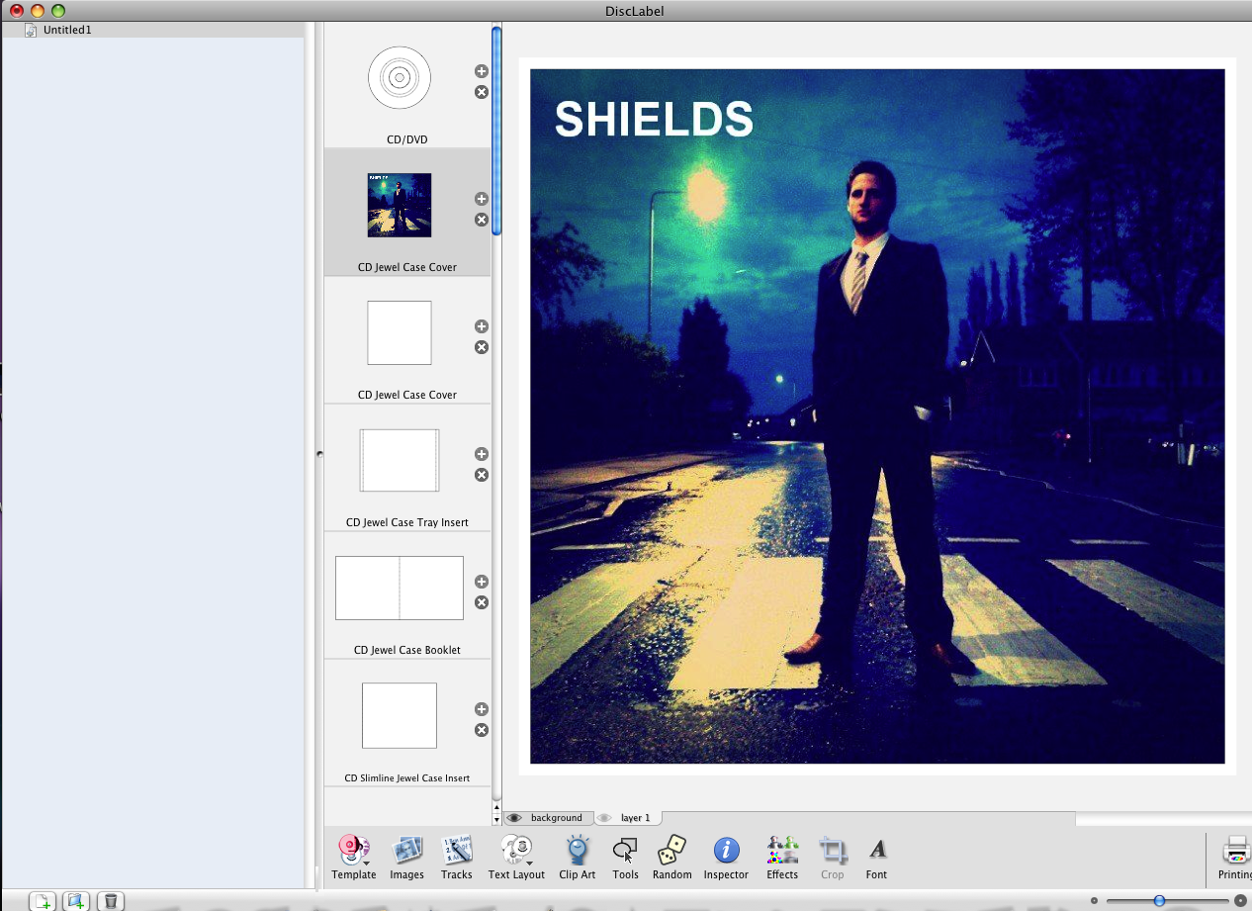Add a CD Jewel Case Booklet
This screenshot has width=1252, height=911.
[x=482, y=582]
